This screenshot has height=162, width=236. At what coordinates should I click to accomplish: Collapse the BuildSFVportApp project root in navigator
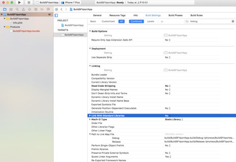click(x=2, y=14)
